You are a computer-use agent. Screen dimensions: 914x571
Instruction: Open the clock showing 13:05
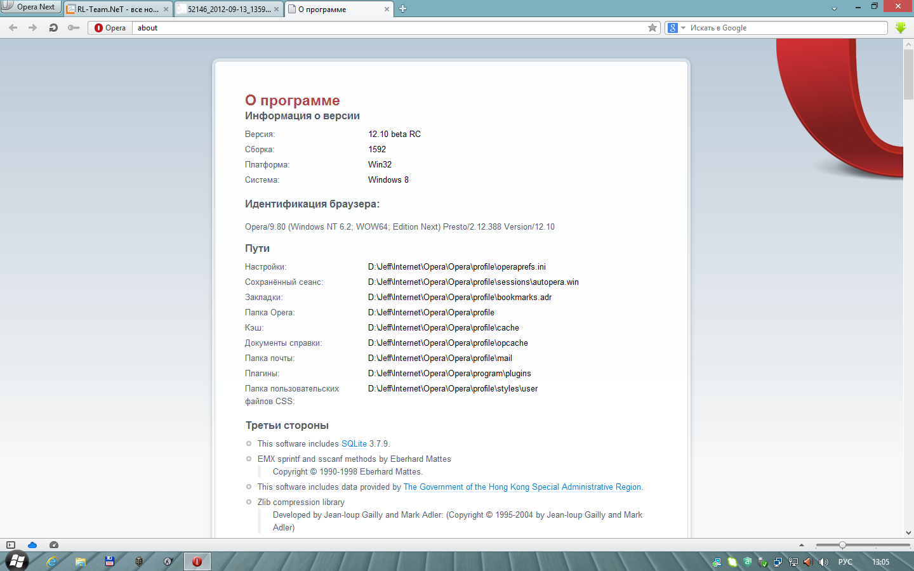point(880,562)
